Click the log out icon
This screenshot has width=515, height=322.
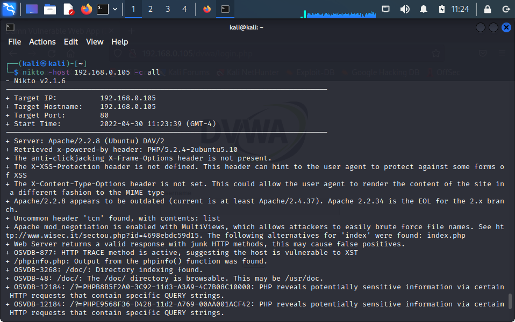(506, 9)
